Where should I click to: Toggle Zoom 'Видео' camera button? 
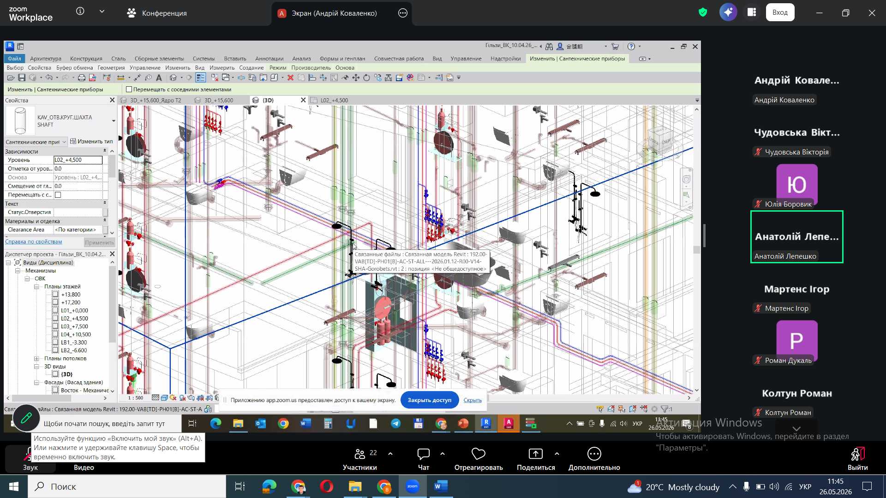[x=84, y=459]
